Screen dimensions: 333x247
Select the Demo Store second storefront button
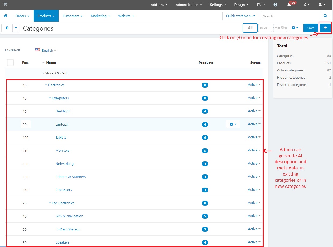tap(280, 28)
